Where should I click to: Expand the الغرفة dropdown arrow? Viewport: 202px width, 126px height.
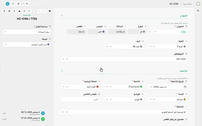point(151,47)
